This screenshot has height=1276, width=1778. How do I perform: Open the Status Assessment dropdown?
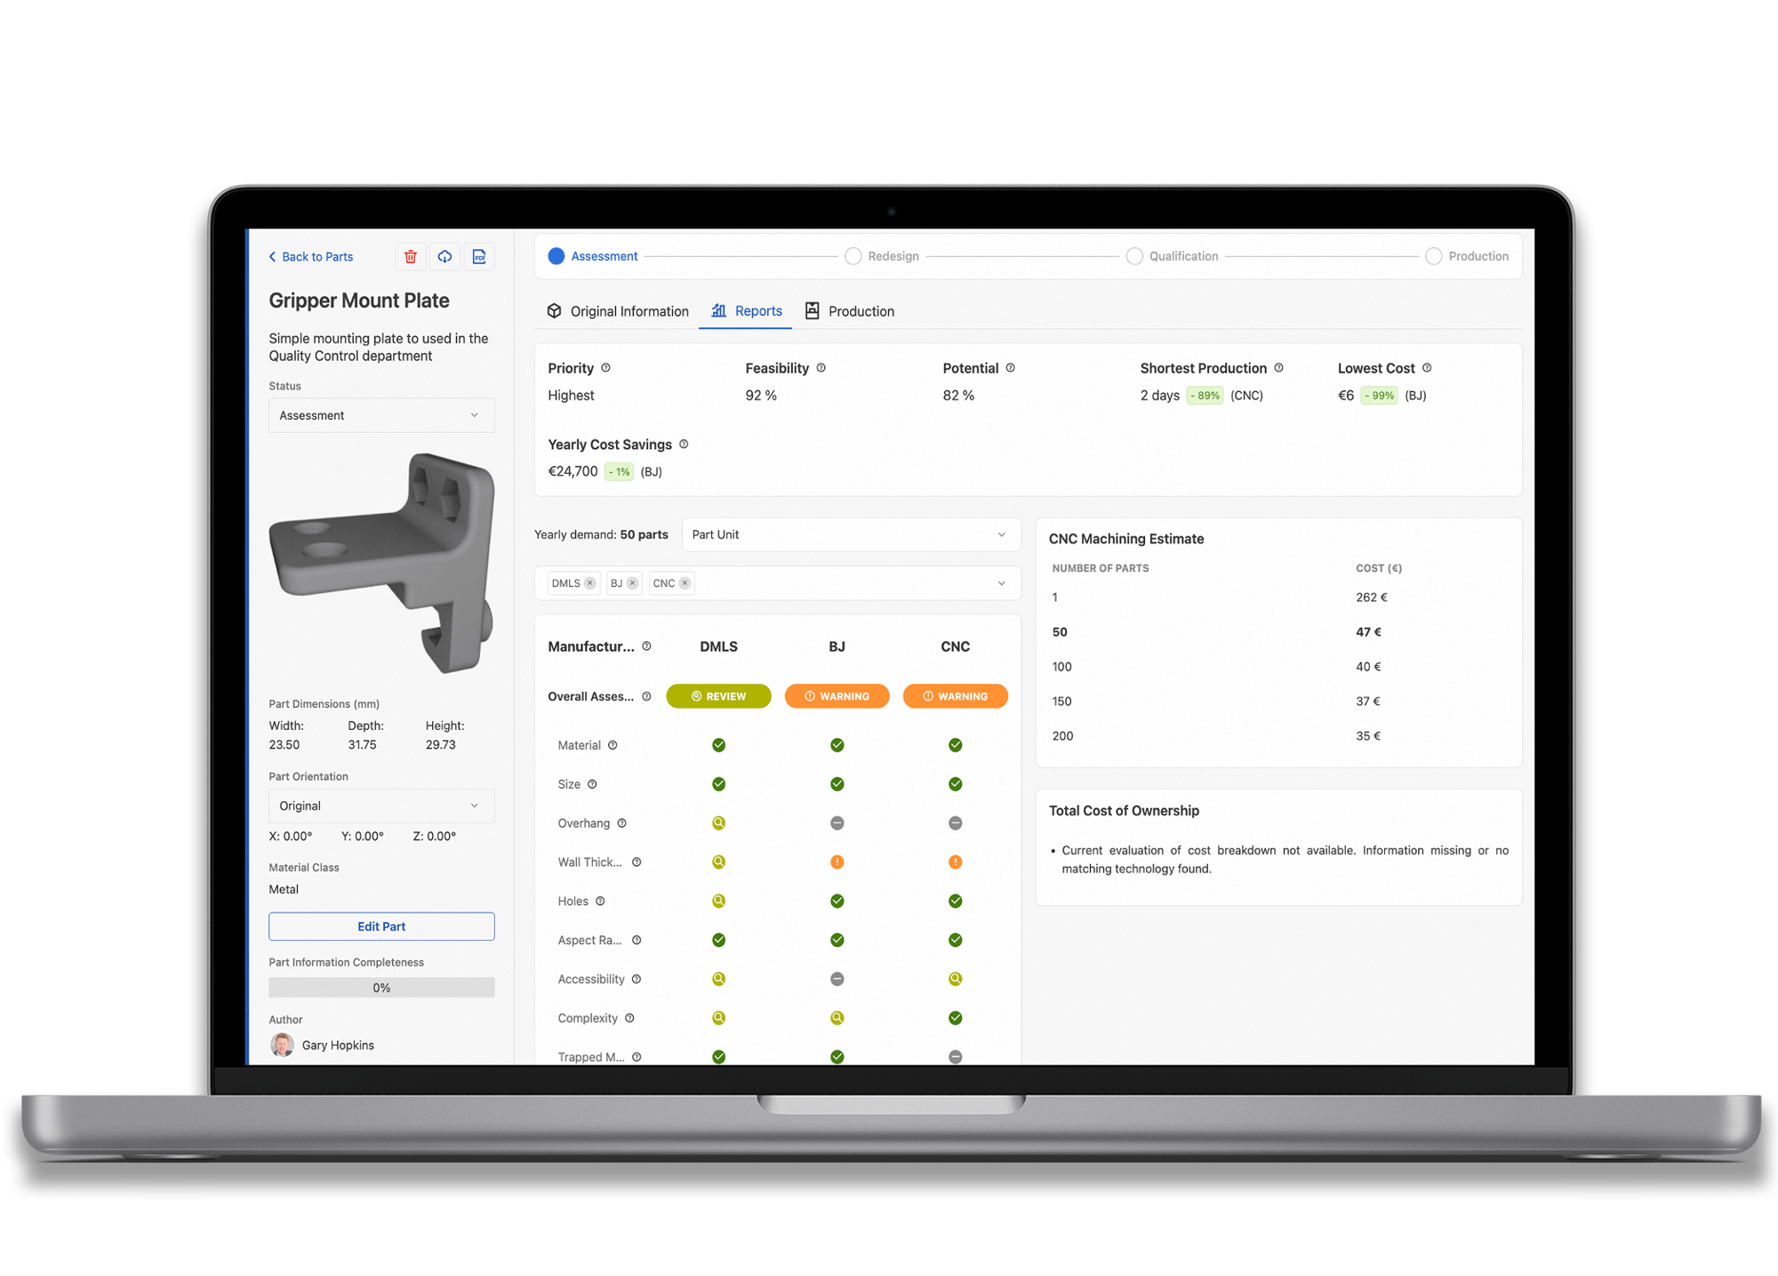tap(381, 415)
